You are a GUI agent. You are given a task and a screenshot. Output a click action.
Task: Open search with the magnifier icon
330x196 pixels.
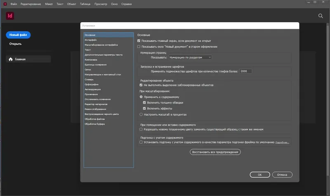(321, 16)
